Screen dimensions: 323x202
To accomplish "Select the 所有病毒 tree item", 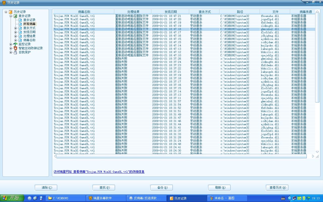I will click(30, 24).
